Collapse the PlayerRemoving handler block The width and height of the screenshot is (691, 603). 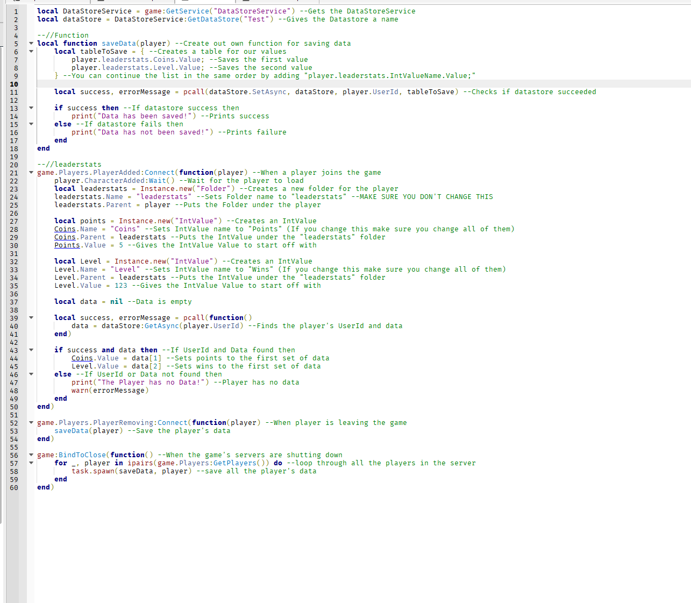pyautogui.click(x=31, y=422)
